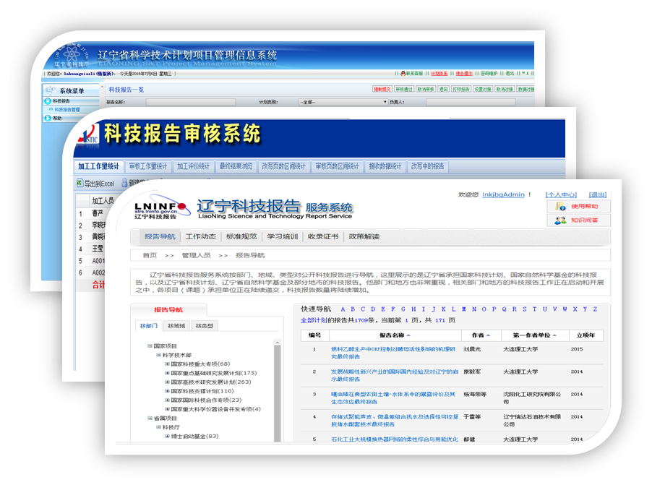Screen dimensions: 652x485
Task: Expand the 国家重点基础研究发展计划(175) node
Action: pyautogui.click(x=167, y=373)
